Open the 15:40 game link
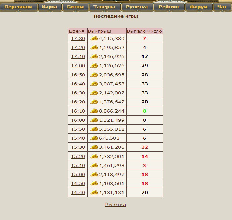Screen dimensions: 232x220 [x=78, y=138]
